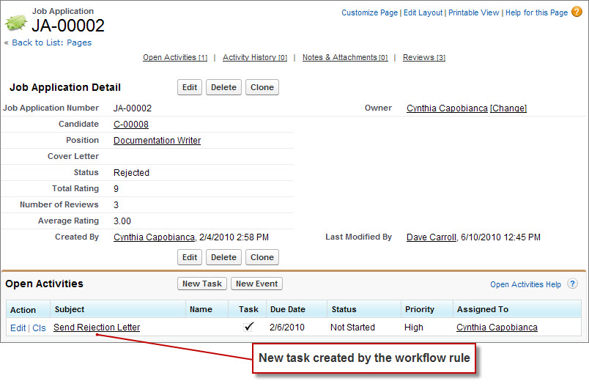Click Cls action for Send Rejection Letter

pyautogui.click(x=39, y=328)
